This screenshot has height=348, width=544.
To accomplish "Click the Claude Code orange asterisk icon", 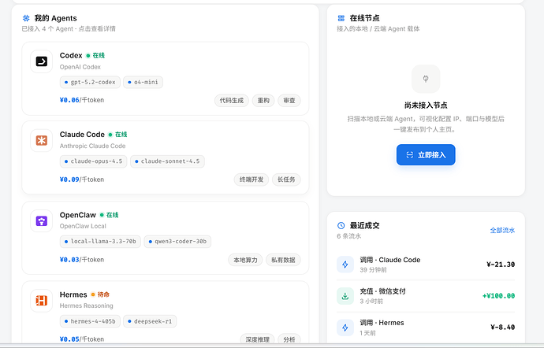I will 42,140.
